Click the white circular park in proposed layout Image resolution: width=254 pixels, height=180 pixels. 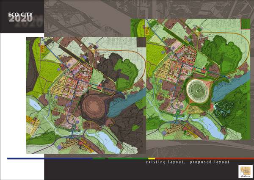point(198,89)
